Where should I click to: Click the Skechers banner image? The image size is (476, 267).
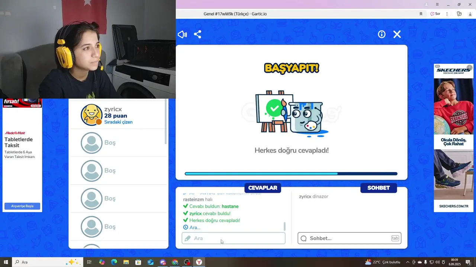(x=453, y=138)
